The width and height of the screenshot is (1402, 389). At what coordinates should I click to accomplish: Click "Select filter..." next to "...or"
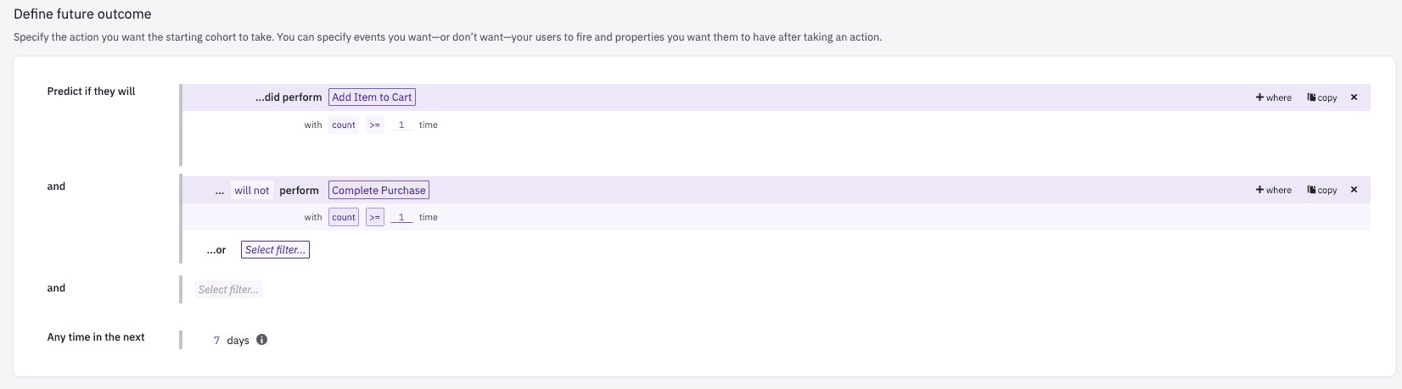pyautogui.click(x=275, y=250)
